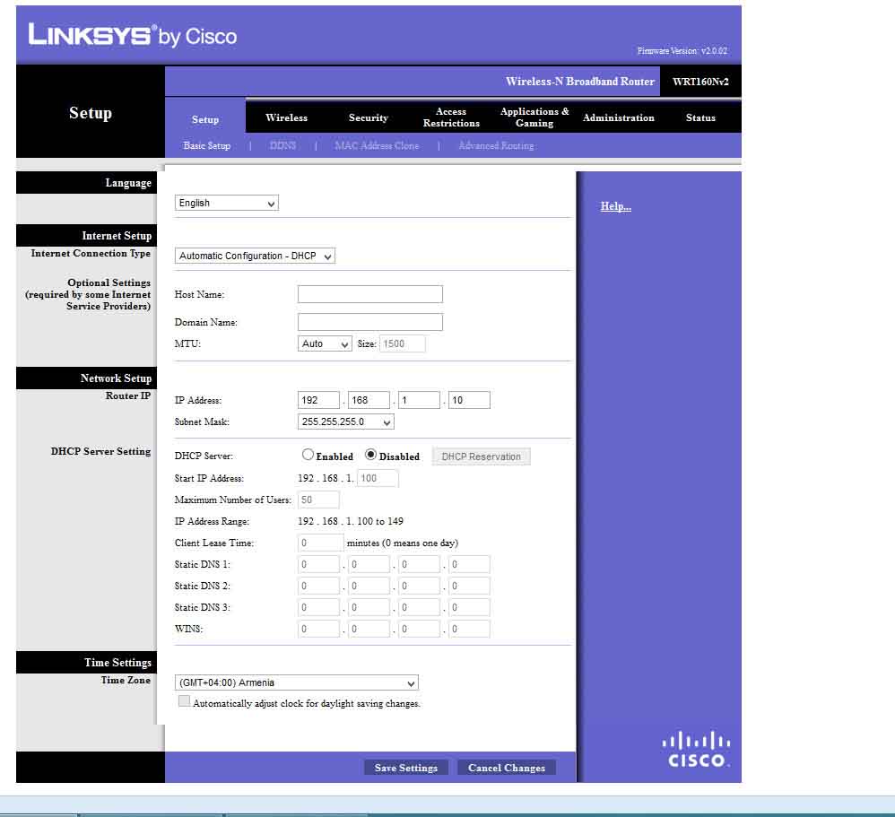895x817 pixels.
Task: Click the DHCP Reservation button
Action: (482, 456)
